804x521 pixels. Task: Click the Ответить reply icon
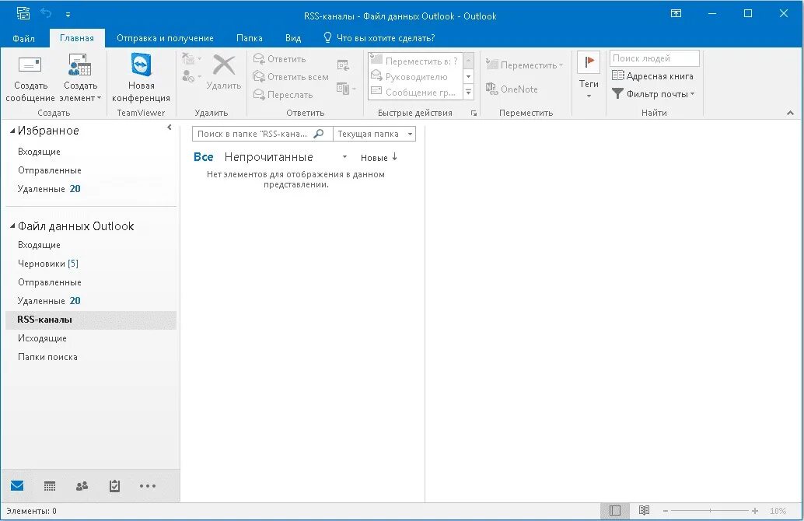point(259,58)
